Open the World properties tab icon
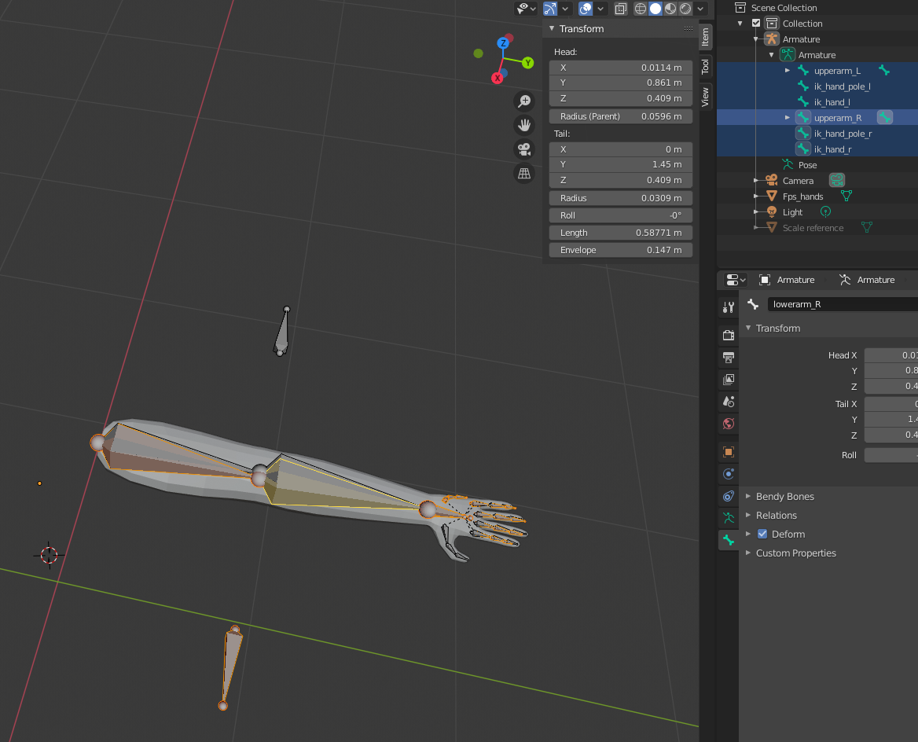The image size is (918, 742). pos(729,424)
